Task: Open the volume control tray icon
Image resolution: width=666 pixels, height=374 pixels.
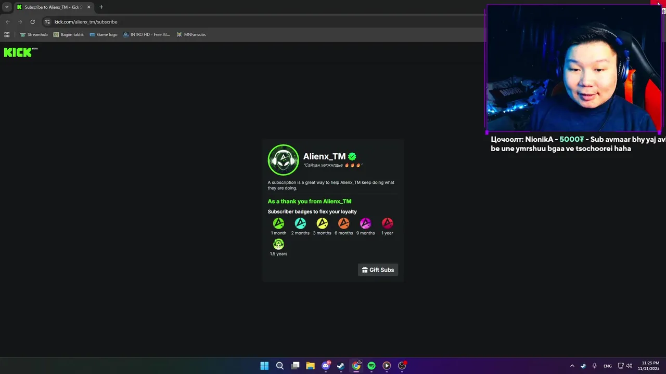Action: click(629, 366)
